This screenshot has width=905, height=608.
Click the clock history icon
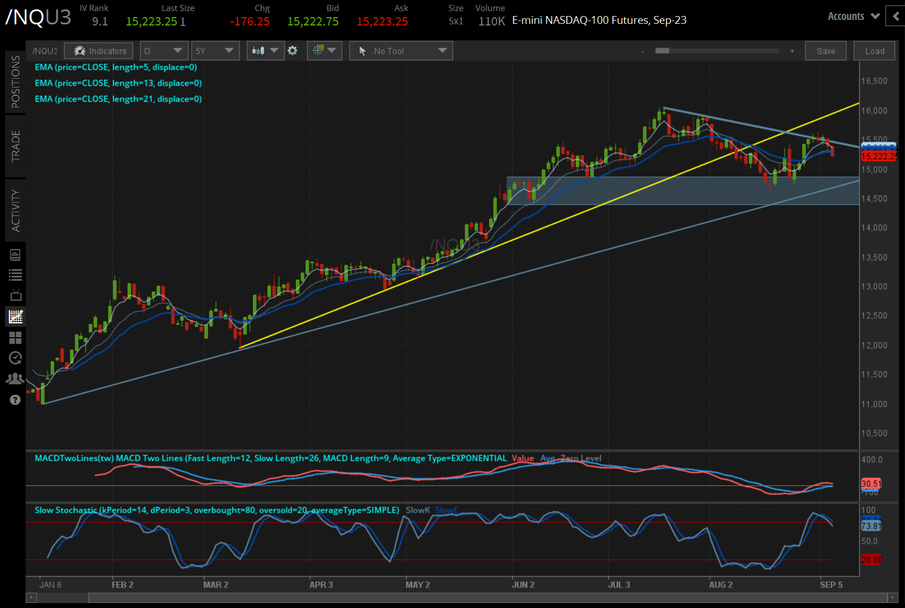tap(16, 358)
